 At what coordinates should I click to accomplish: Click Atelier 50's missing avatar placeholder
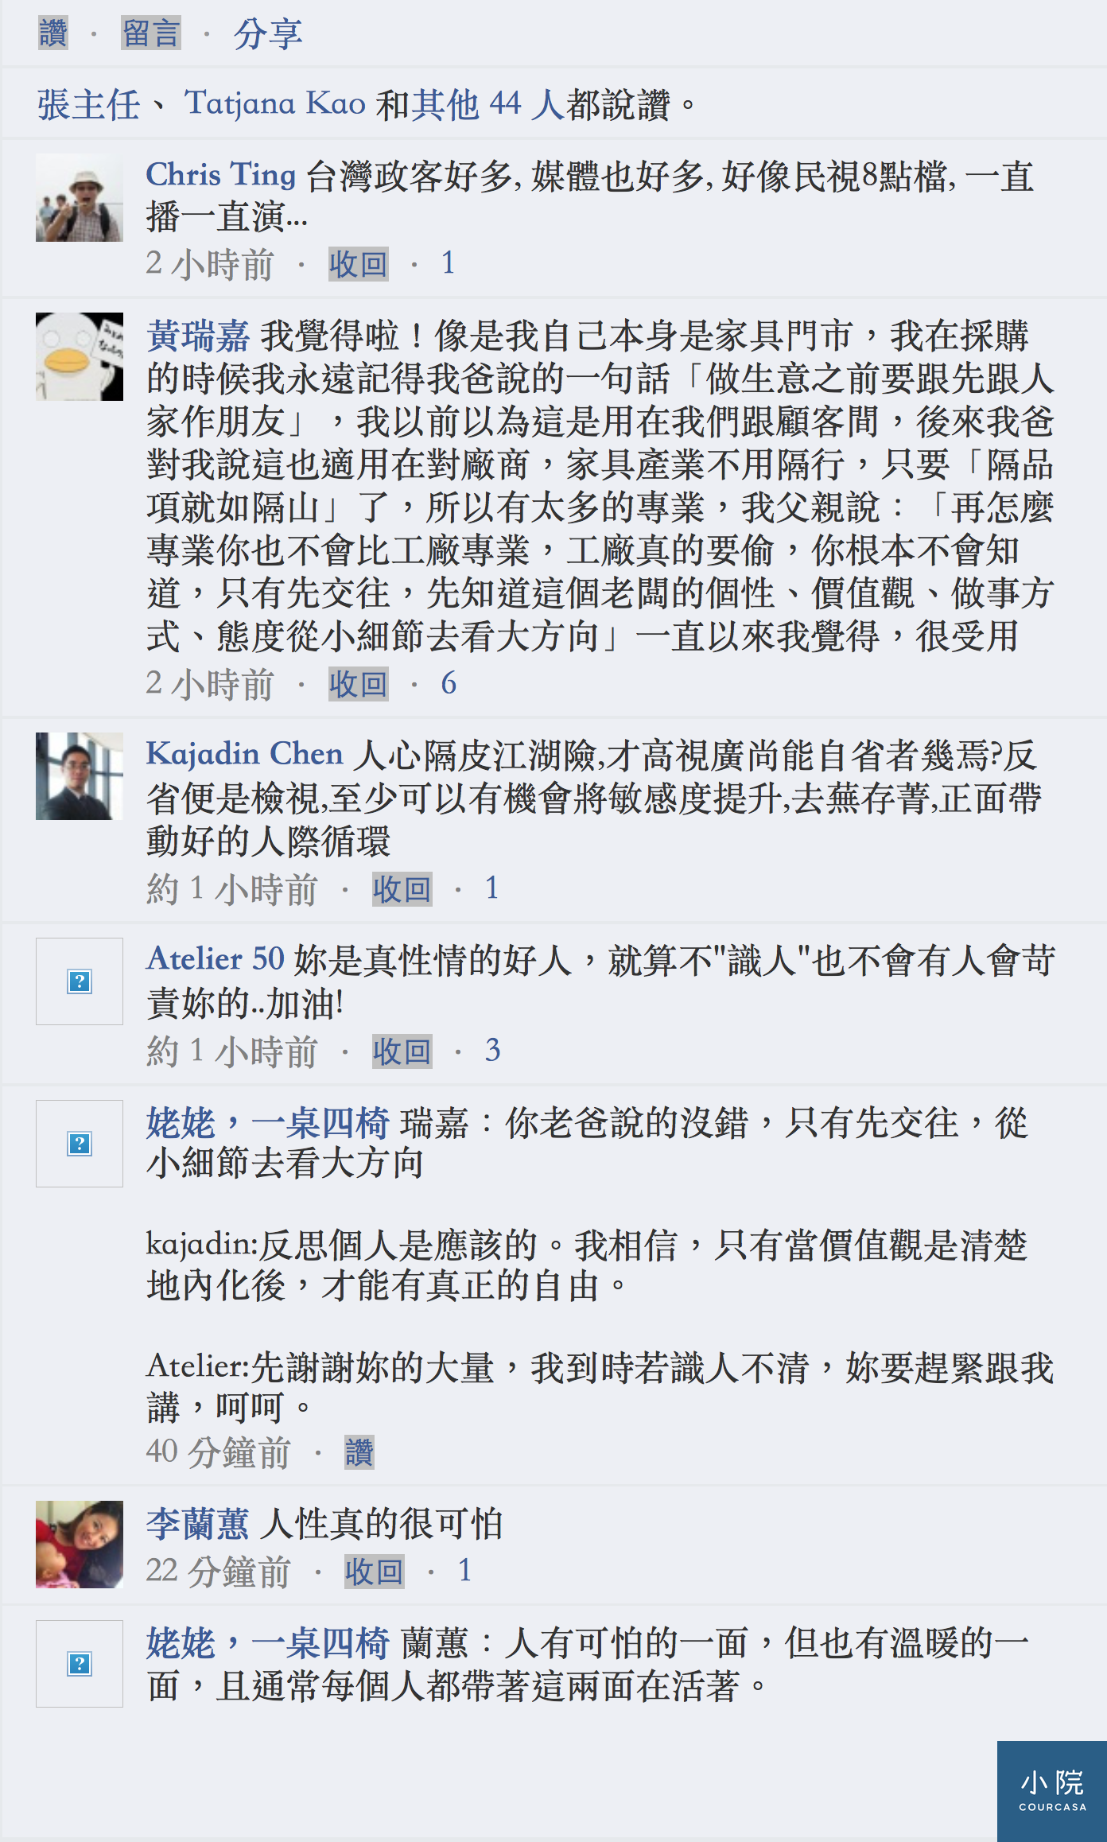(x=80, y=981)
